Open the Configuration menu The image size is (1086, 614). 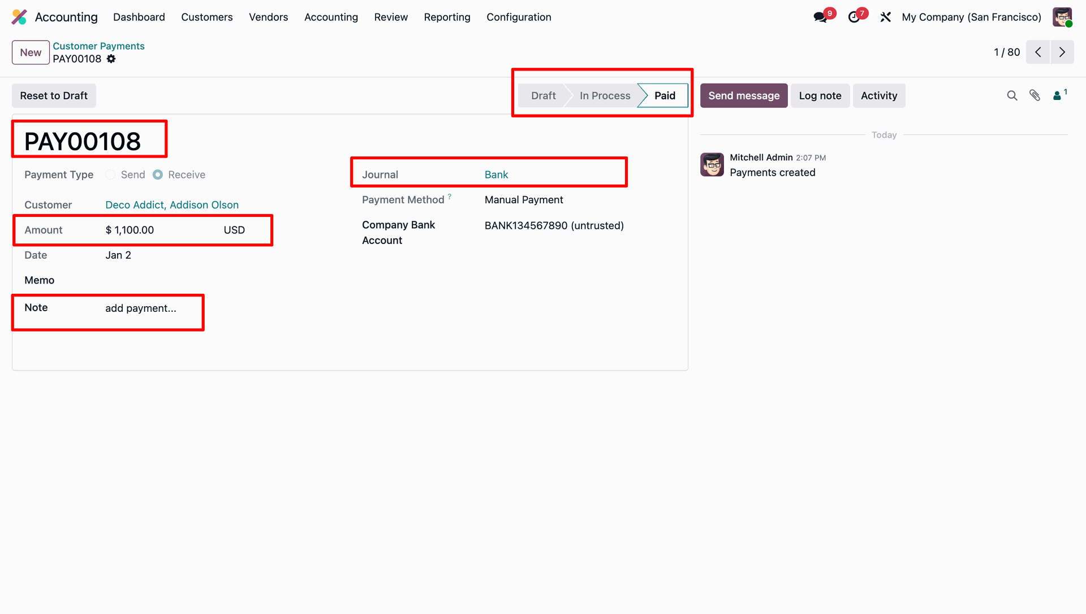[519, 17]
